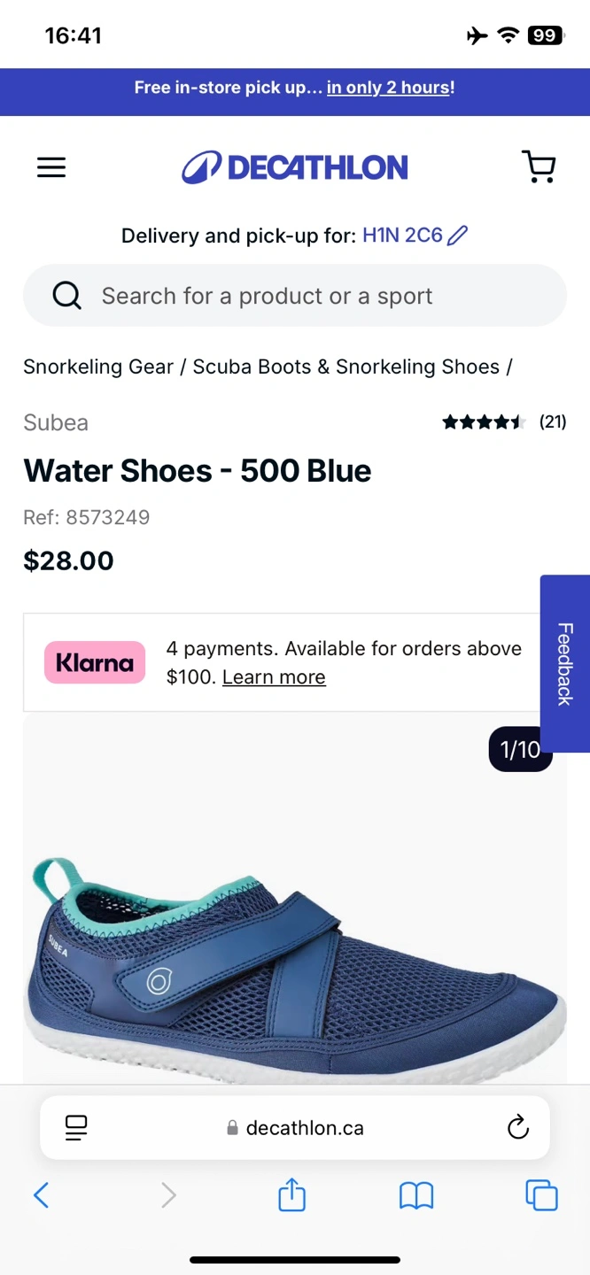Tap the Decathlon logo
Image resolution: width=590 pixels, height=1275 pixels.
(295, 167)
